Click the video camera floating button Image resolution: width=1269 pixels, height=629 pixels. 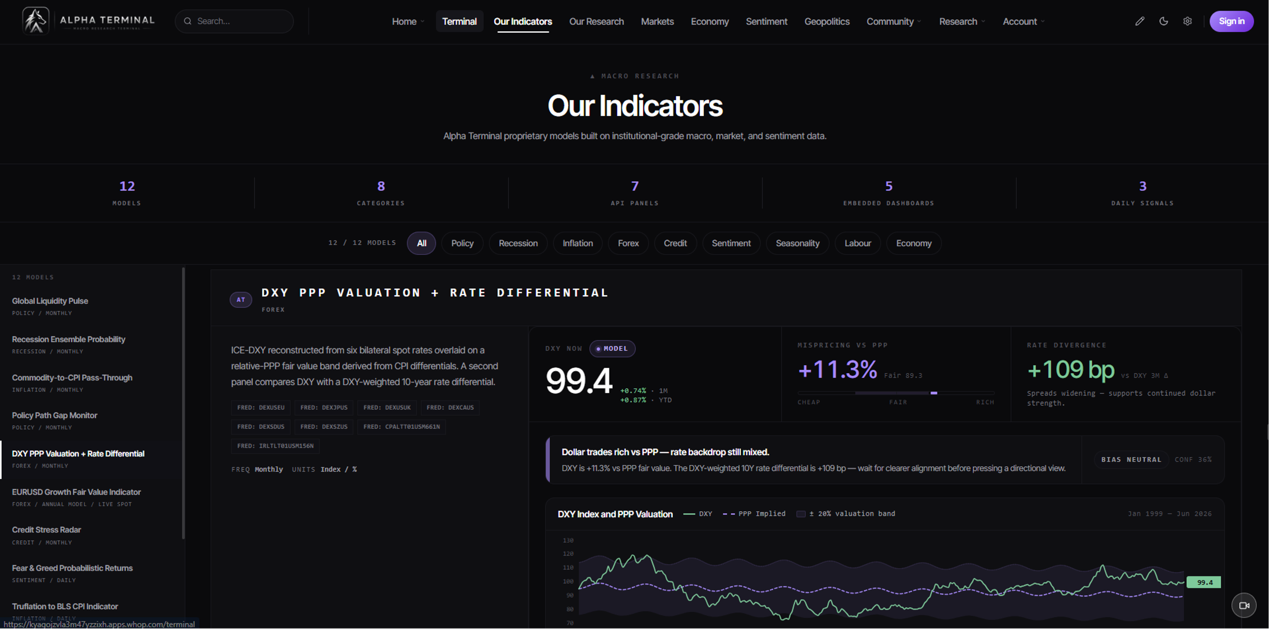[1244, 605]
